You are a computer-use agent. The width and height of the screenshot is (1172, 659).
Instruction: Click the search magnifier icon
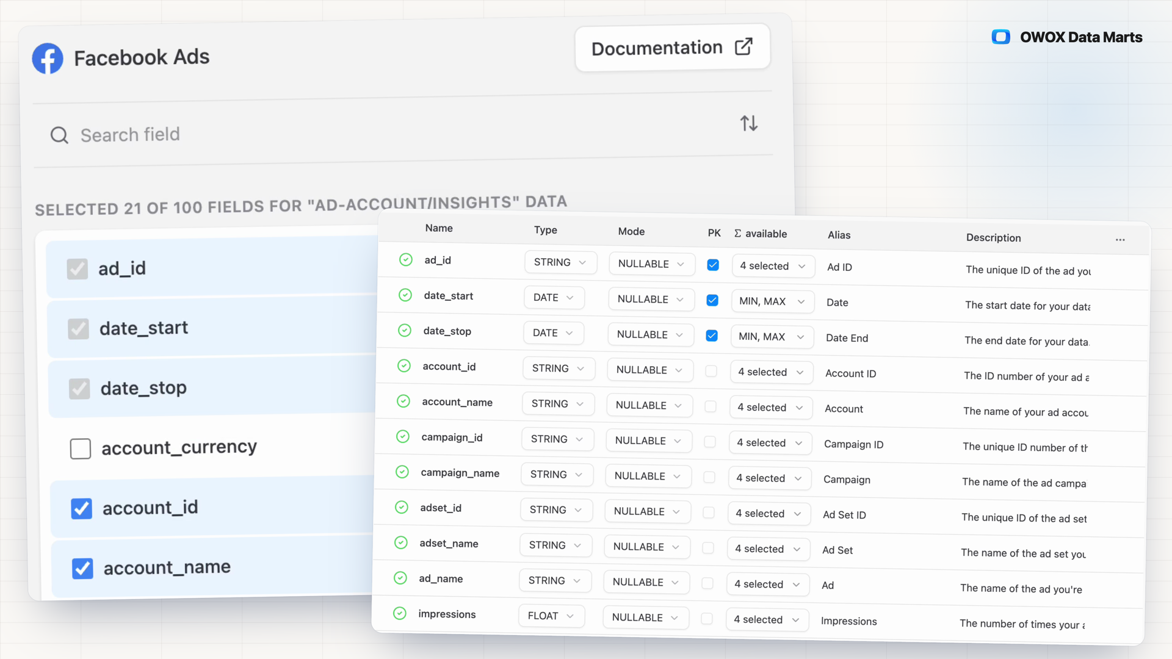click(59, 135)
